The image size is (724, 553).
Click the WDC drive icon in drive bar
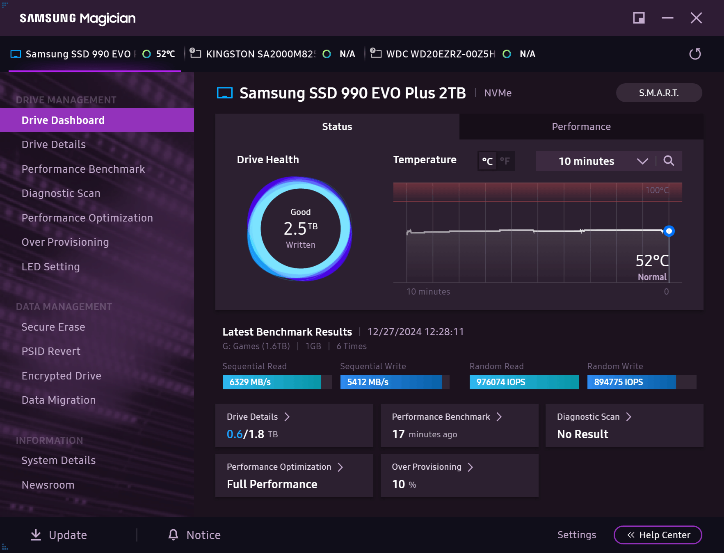click(376, 53)
